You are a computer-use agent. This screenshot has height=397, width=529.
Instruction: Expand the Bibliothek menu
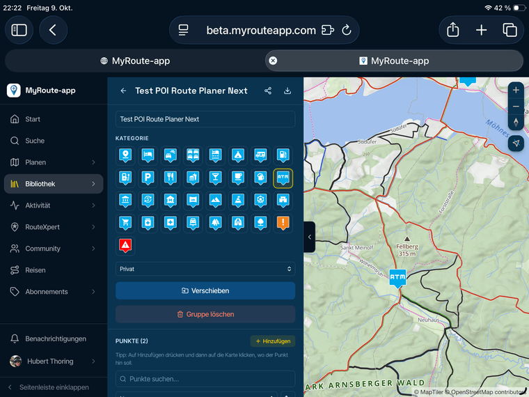(54, 184)
